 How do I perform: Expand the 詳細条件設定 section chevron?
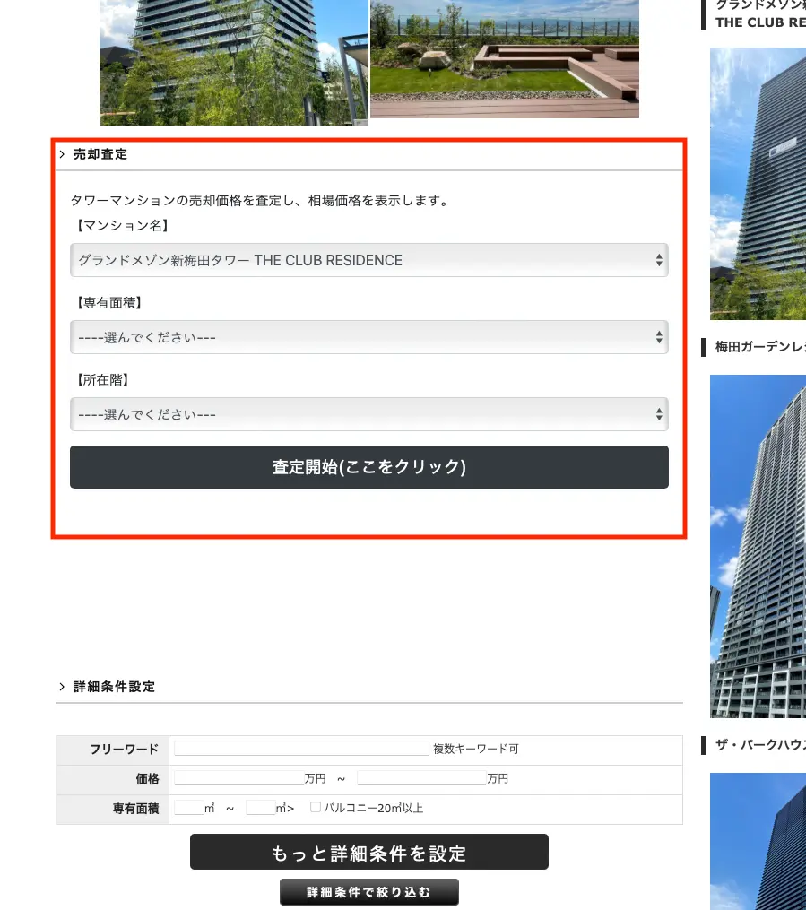coord(62,686)
